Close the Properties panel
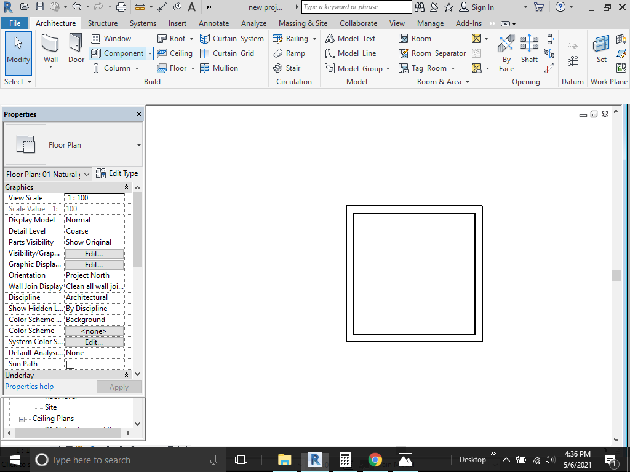This screenshot has width=630, height=472. click(139, 114)
